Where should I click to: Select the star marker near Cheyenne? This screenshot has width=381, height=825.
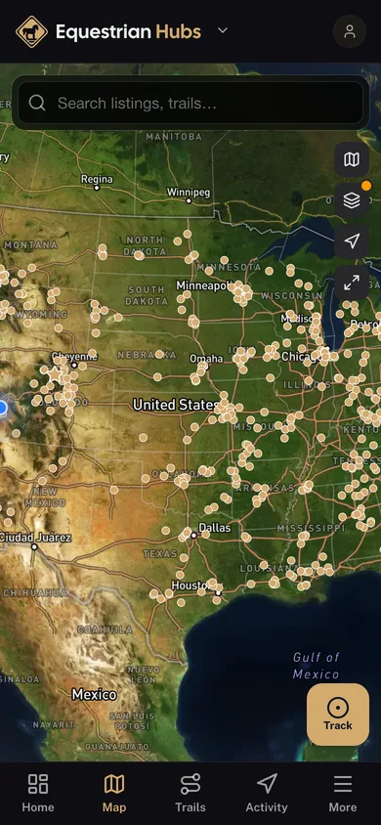pyautogui.click(x=55, y=374)
